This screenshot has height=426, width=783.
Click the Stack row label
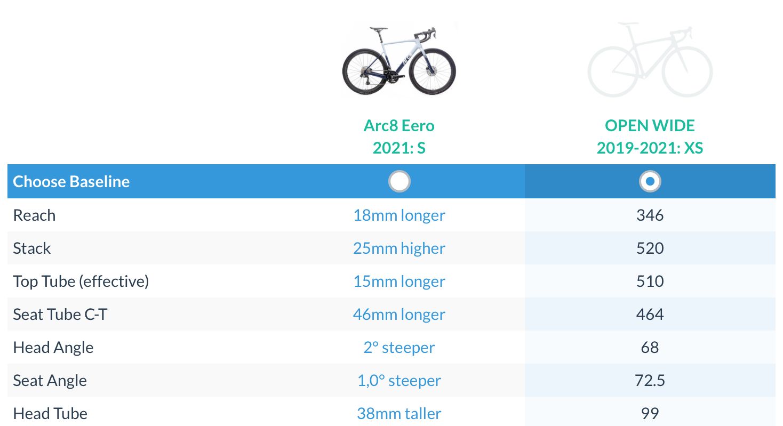pyautogui.click(x=32, y=248)
